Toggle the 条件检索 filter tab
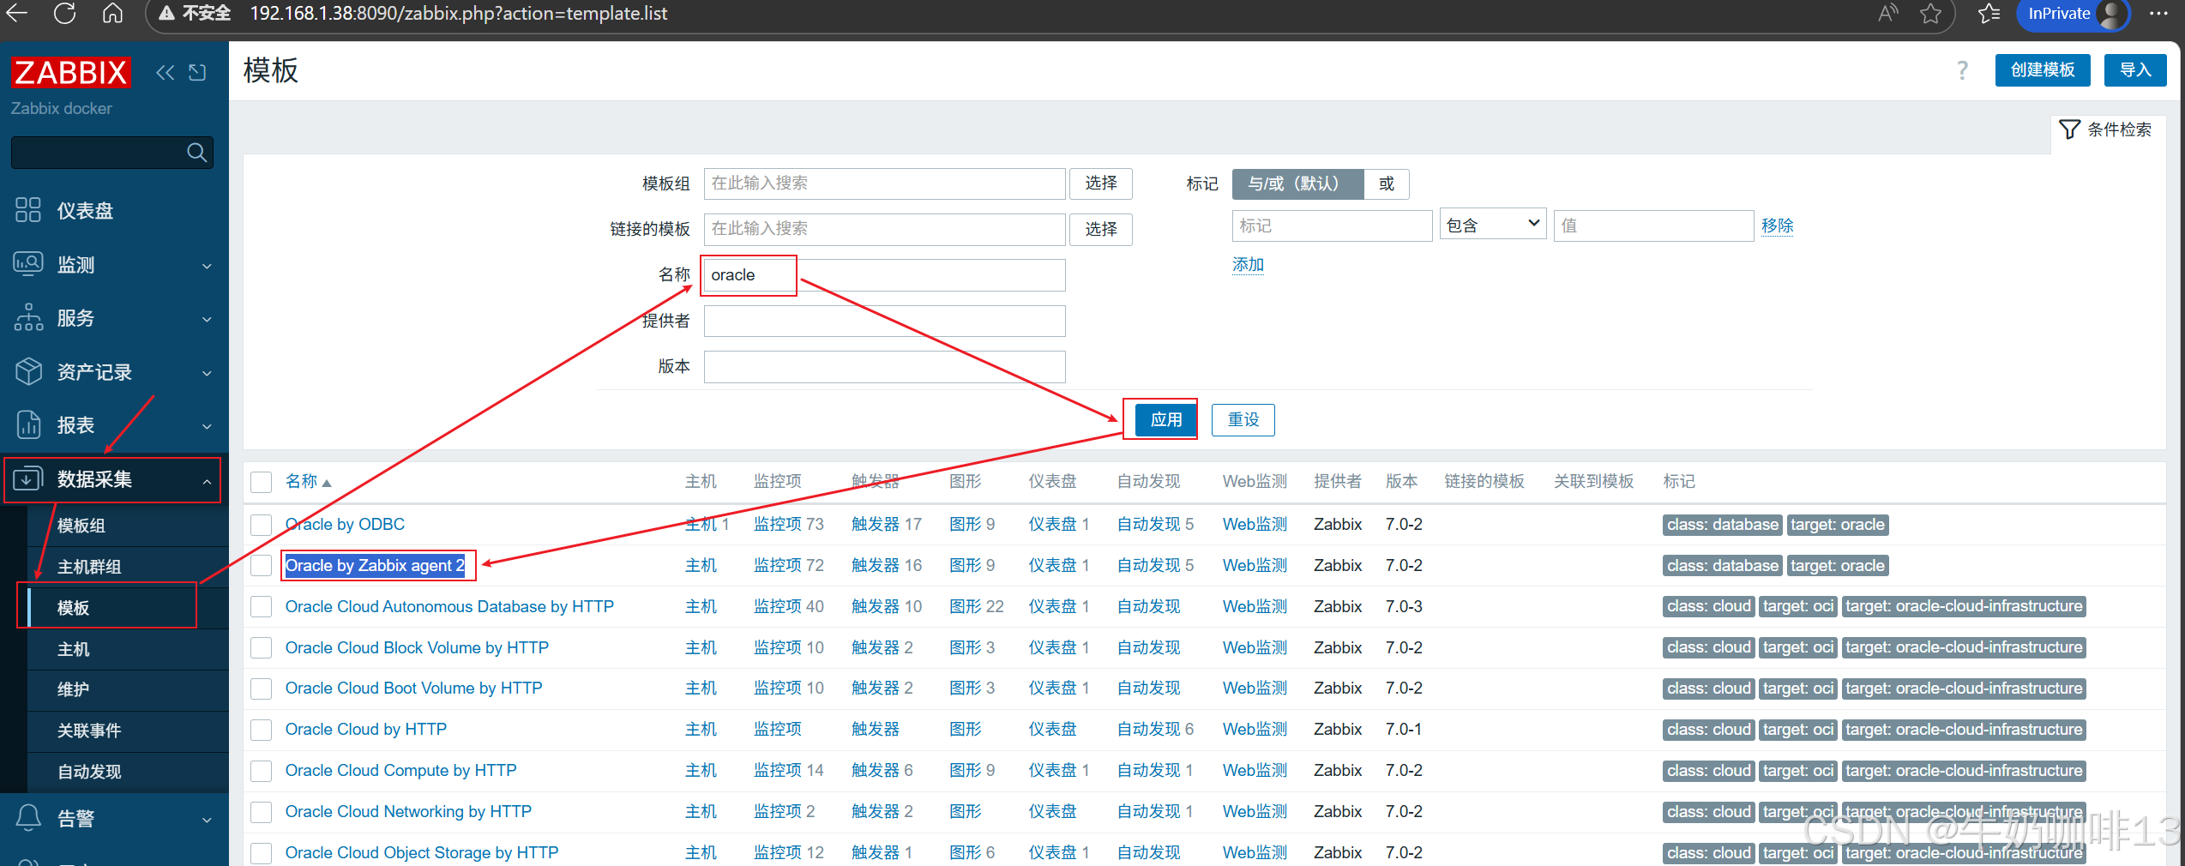Image resolution: width=2185 pixels, height=866 pixels. point(2105,129)
